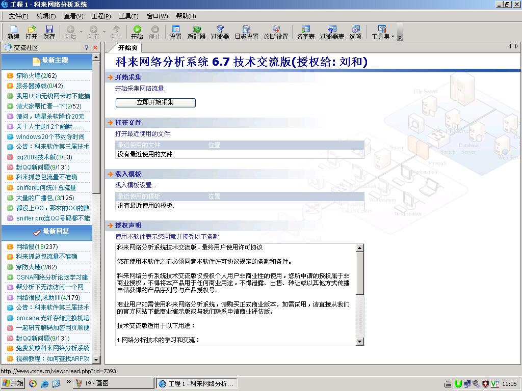This screenshot has height=391, width=522.
Task: Click the 保存 (Save) toolbar icon
Action: (x=49, y=32)
